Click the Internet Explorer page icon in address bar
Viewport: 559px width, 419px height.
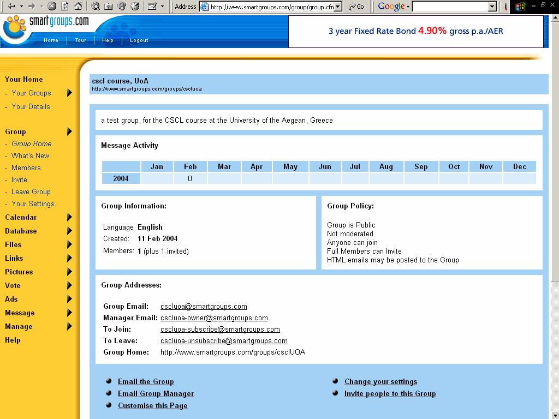click(x=204, y=7)
